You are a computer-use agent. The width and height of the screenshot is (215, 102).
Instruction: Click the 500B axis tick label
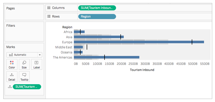pos(86,64)
